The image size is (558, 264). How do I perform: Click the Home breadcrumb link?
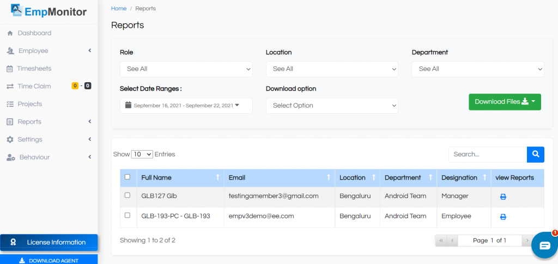(x=119, y=9)
